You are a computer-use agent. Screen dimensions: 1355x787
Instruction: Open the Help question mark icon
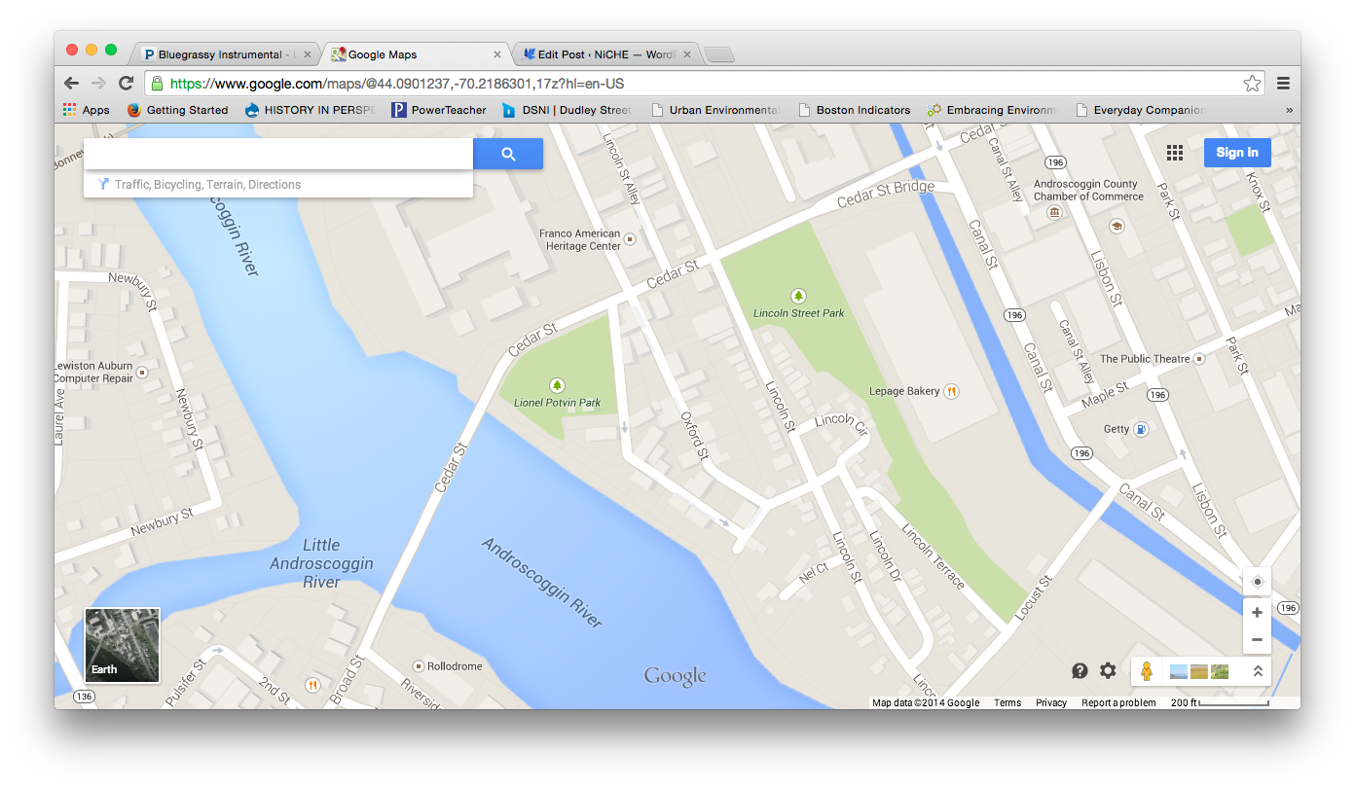pos(1080,670)
